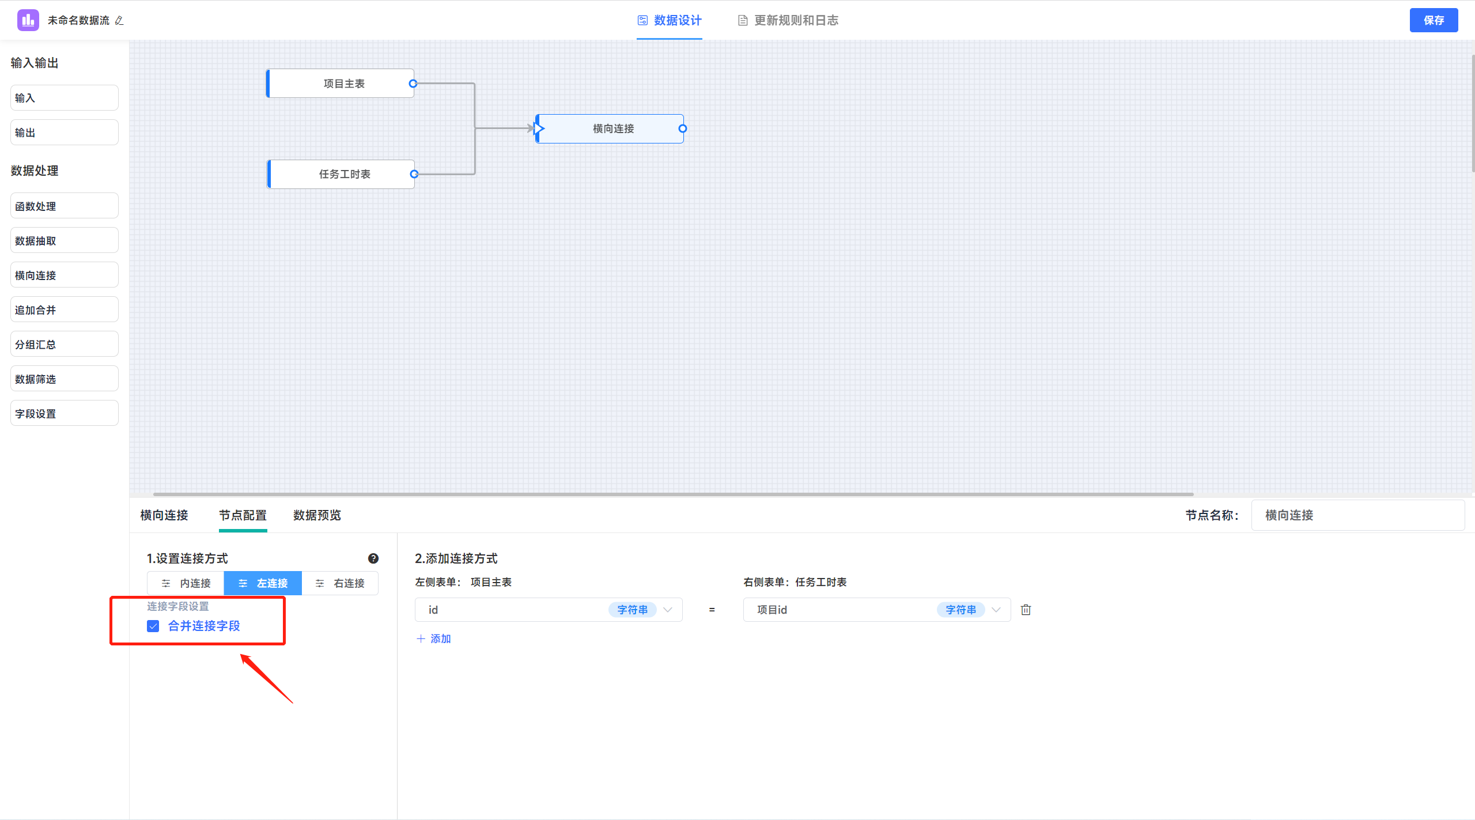1475x820 pixels.
Task: Select the 横向连接 component in the sidebar
Action: click(65, 275)
